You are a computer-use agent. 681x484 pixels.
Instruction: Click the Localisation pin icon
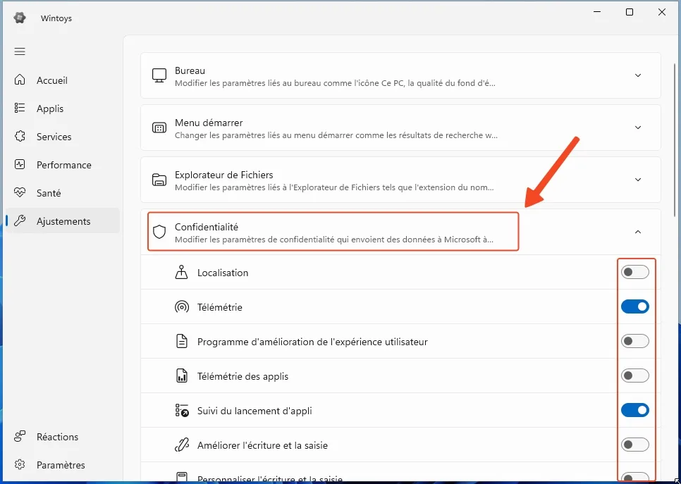pyautogui.click(x=183, y=272)
